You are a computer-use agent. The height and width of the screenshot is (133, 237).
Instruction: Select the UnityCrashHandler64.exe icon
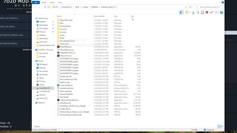(x=58, y=100)
